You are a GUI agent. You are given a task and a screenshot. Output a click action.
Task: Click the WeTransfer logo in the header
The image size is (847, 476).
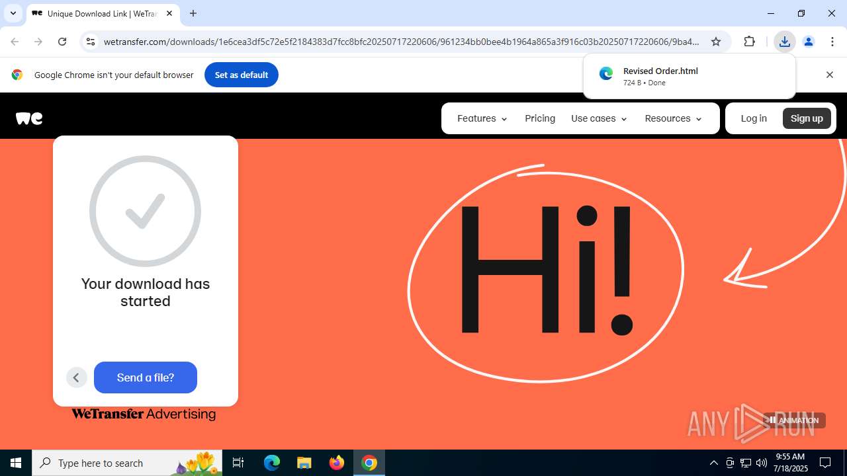(29, 118)
